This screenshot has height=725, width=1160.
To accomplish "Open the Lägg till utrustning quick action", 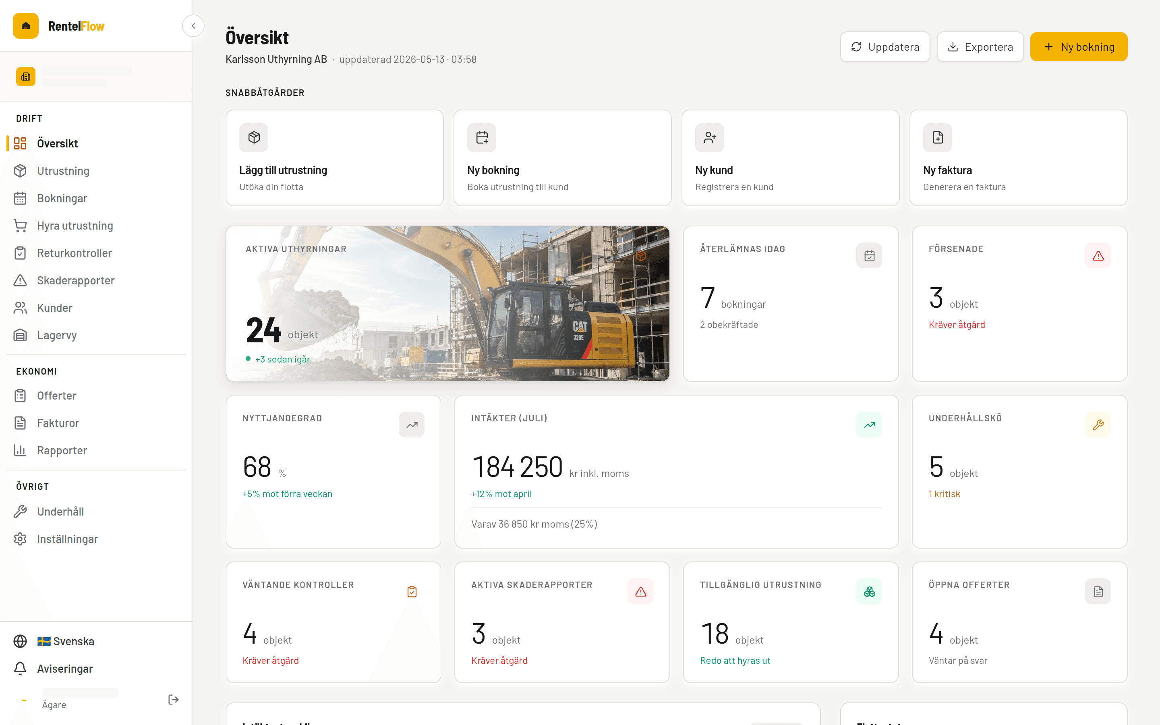I will pyautogui.click(x=335, y=158).
